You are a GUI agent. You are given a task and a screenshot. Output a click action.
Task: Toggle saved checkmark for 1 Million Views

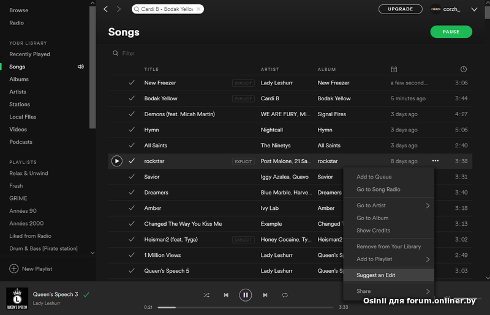pyautogui.click(x=132, y=254)
